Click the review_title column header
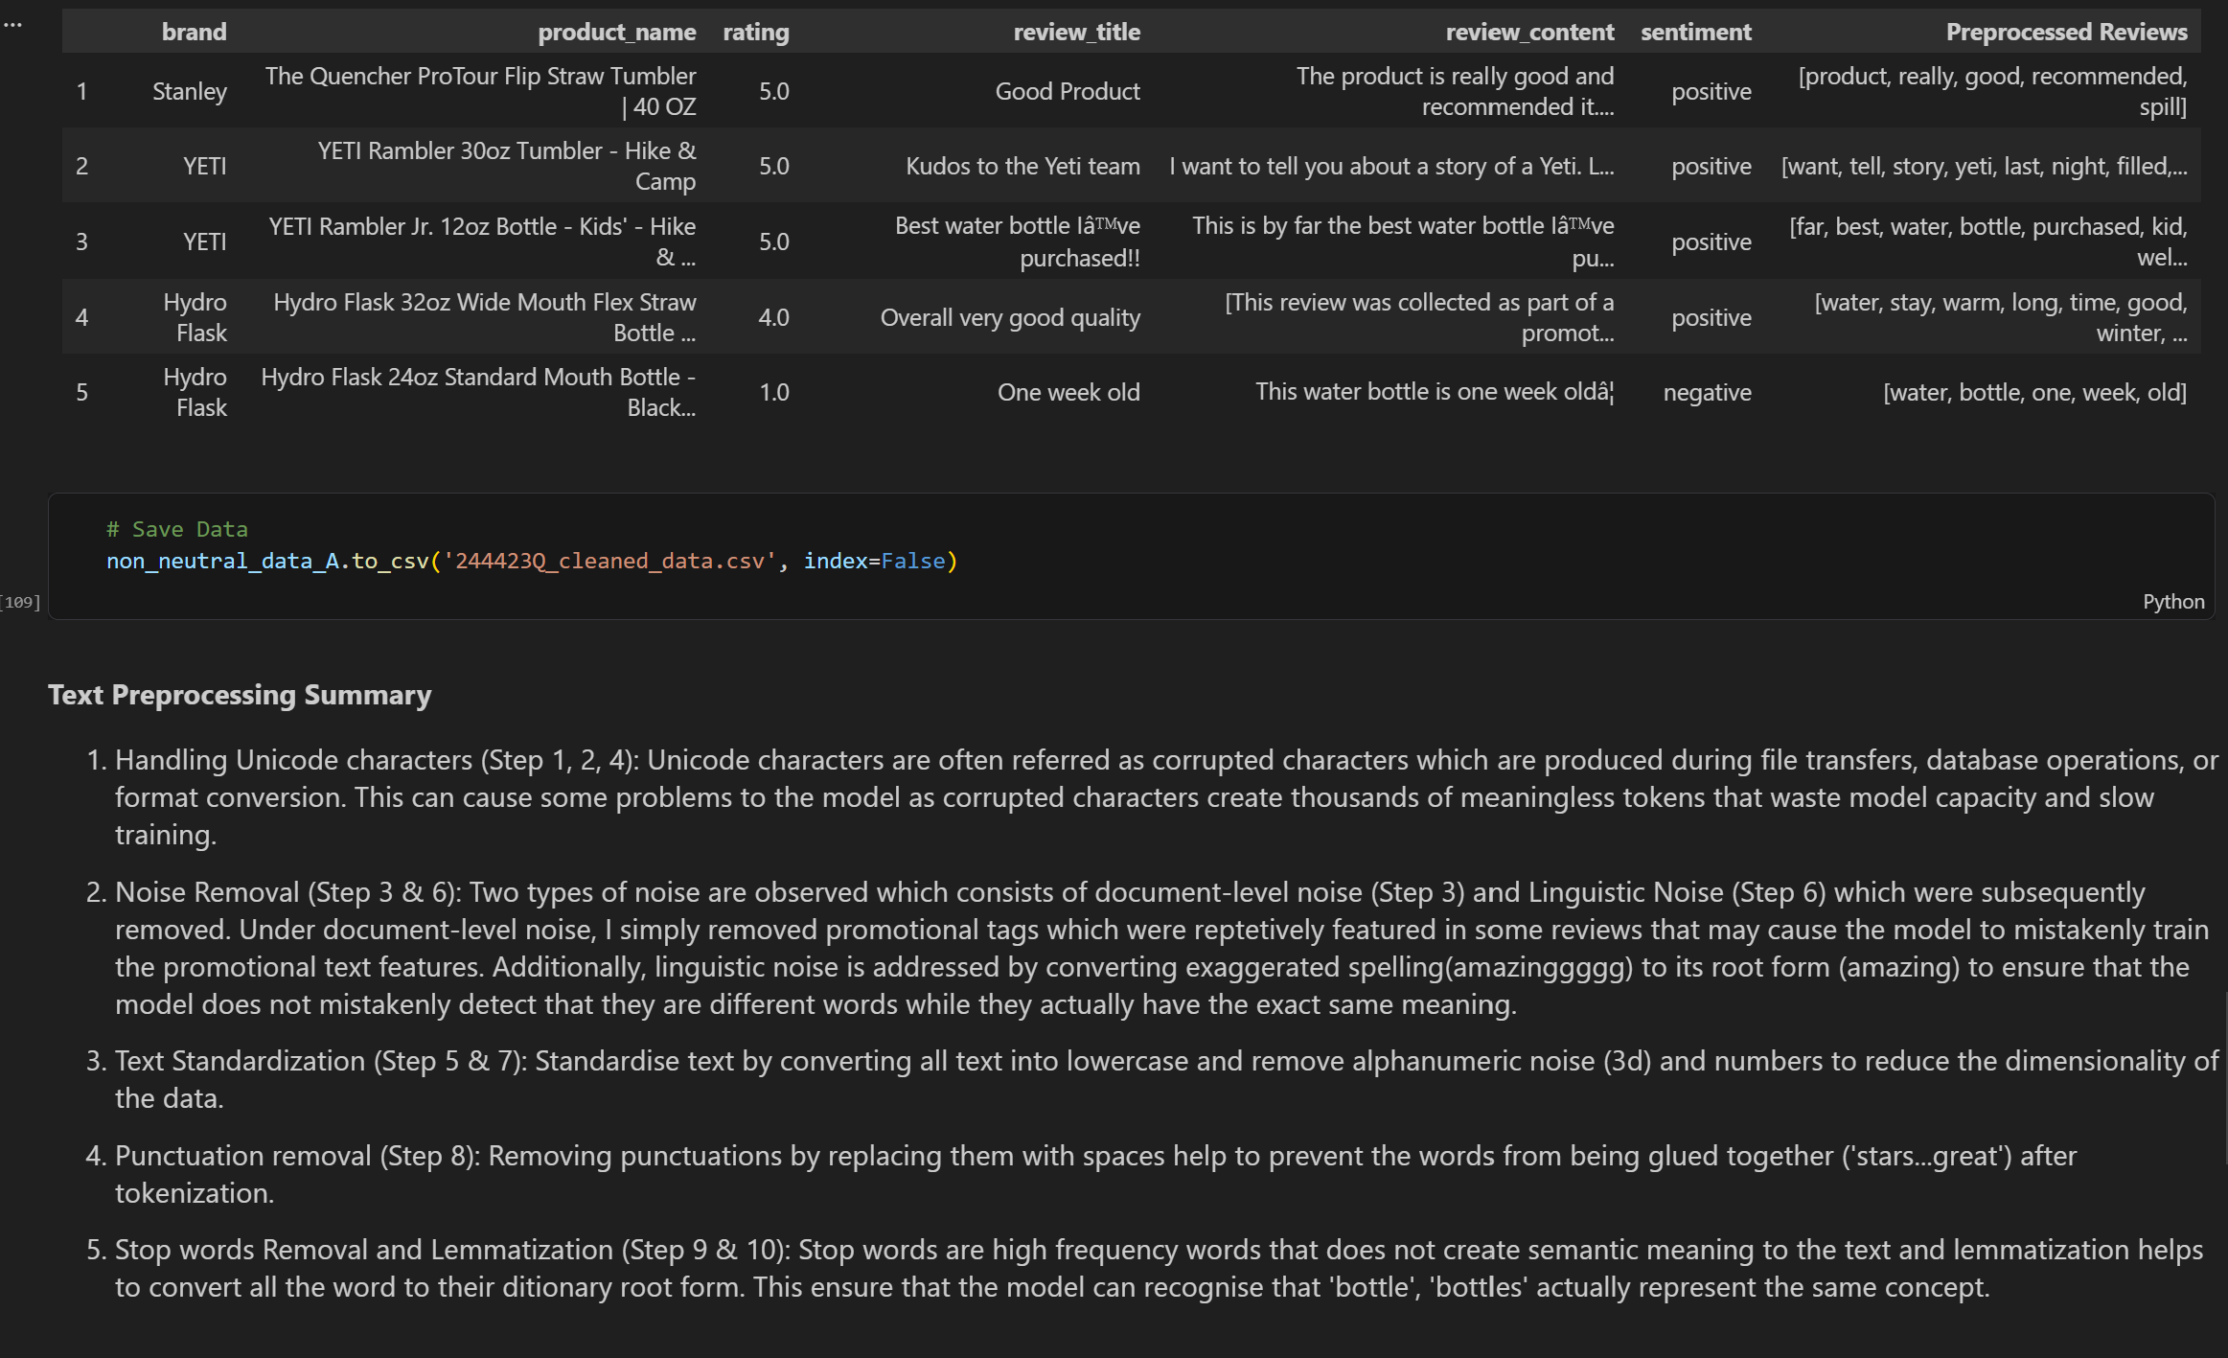2228x1358 pixels. click(x=1076, y=32)
